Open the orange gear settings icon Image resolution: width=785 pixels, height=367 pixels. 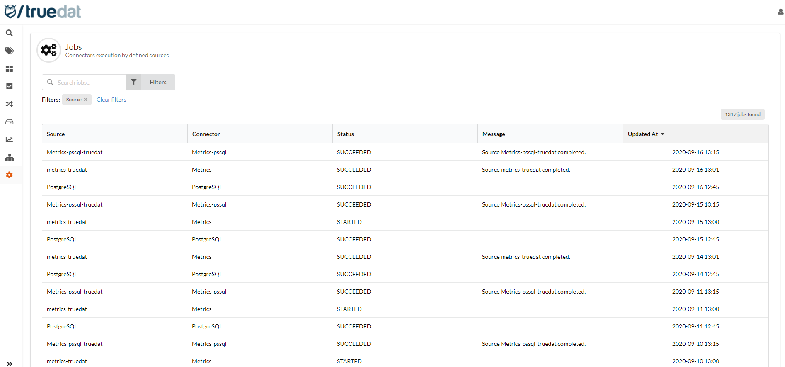tap(9, 175)
